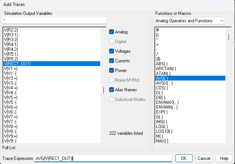Click the functions list scrollbar thumb
This screenshot has height=164, width=235.
pos(229,37)
